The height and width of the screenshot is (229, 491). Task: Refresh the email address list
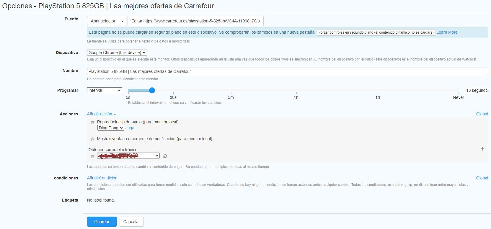pos(165,156)
